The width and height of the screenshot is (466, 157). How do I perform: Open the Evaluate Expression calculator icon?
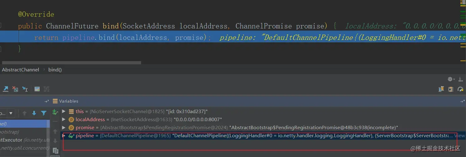click(x=37, y=89)
